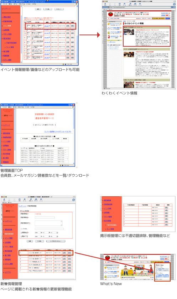The width and height of the screenshot is (177, 299).
Task: Click the lock icon in the event window status bar
Action: [63, 65]
